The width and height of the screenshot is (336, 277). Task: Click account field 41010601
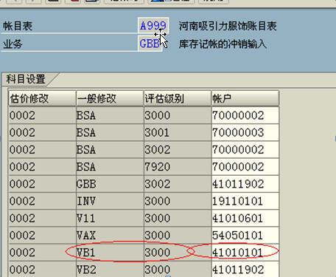[x=245, y=218]
